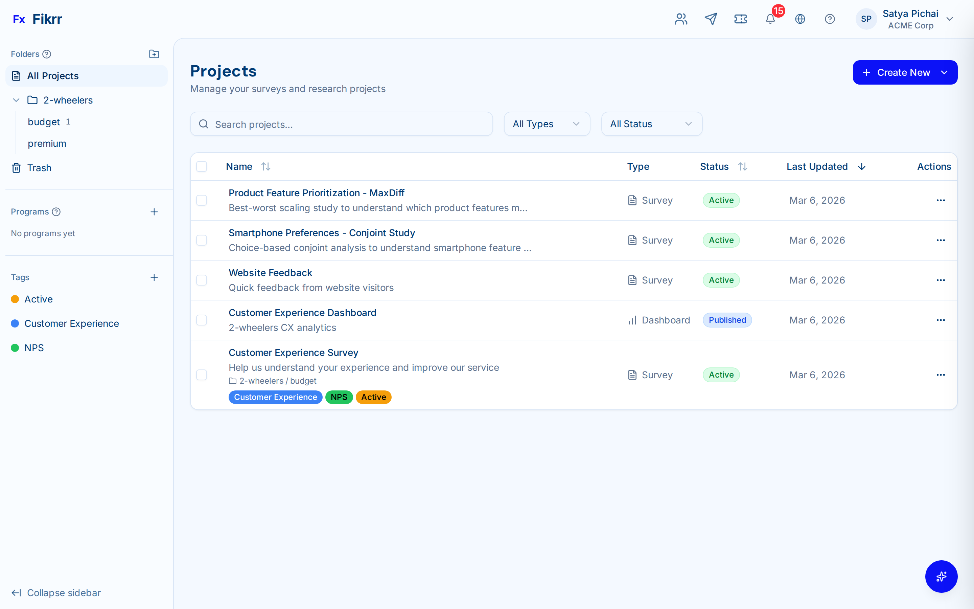The image size is (974, 609).
Task: Check the Website Feedback project checkbox
Action: (202, 280)
